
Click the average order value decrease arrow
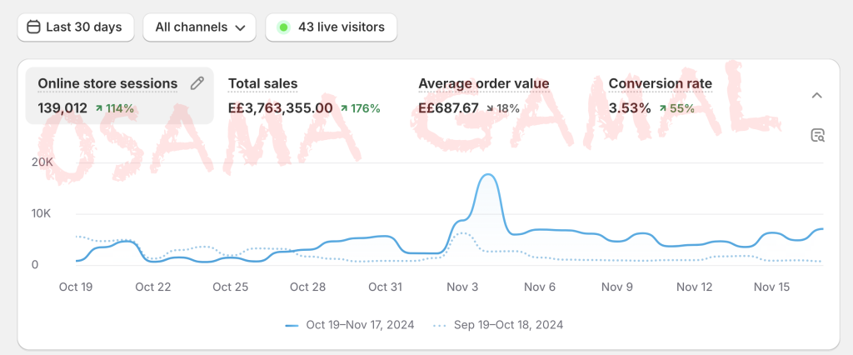[x=489, y=108]
